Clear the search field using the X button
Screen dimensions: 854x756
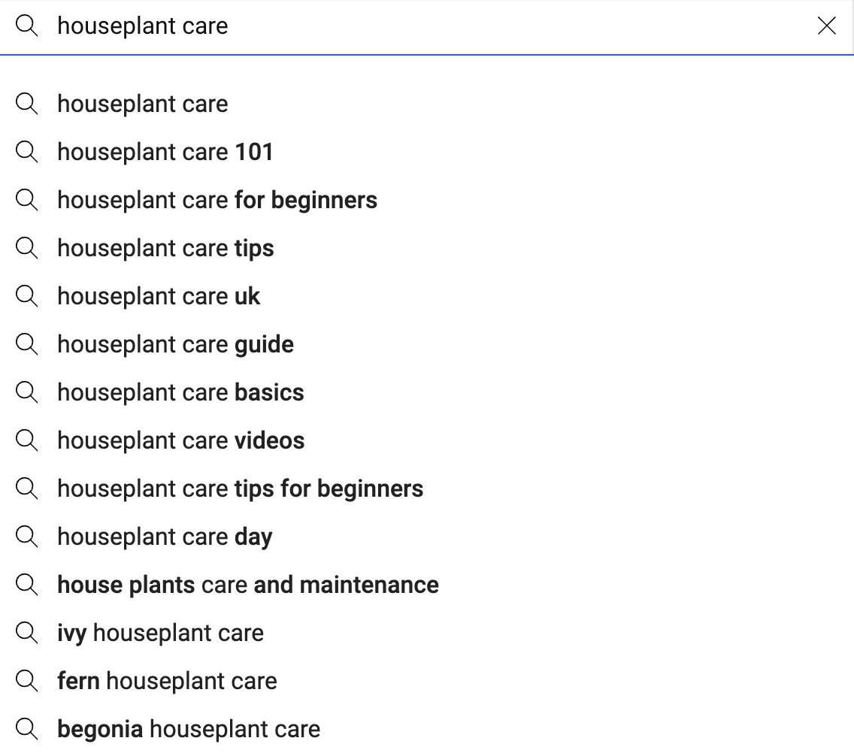tap(827, 26)
